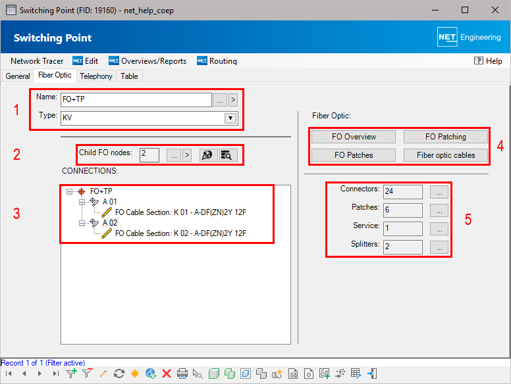Click the ... button next to Splitters
The height and width of the screenshot is (384, 511).
point(439,247)
